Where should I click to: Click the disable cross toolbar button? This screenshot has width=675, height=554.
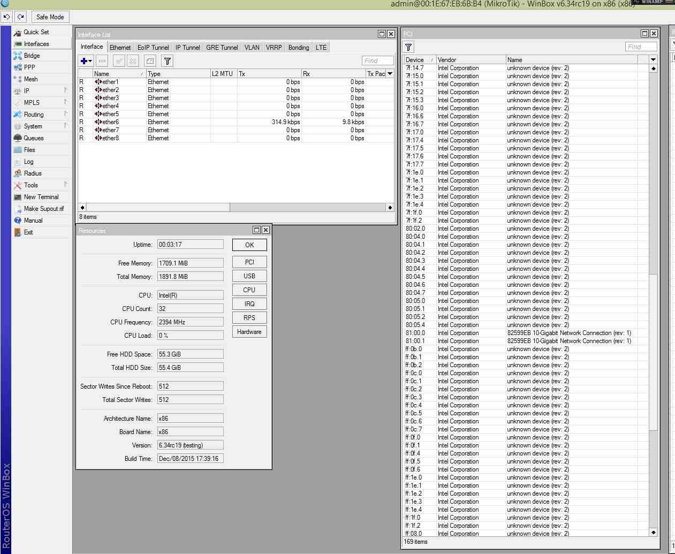tap(133, 61)
